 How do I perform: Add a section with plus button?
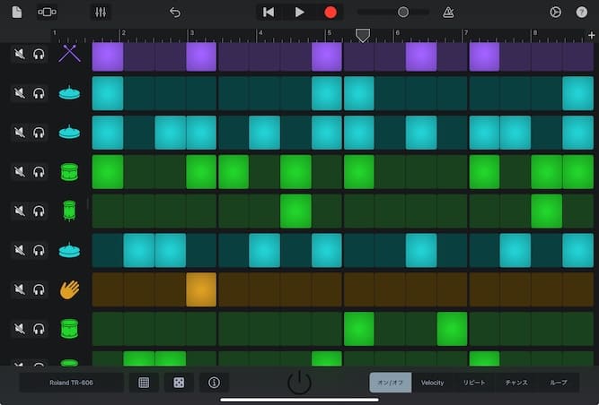pyautogui.click(x=591, y=34)
